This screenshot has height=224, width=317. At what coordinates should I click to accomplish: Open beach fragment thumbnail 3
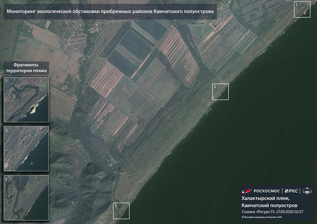tap(26, 198)
